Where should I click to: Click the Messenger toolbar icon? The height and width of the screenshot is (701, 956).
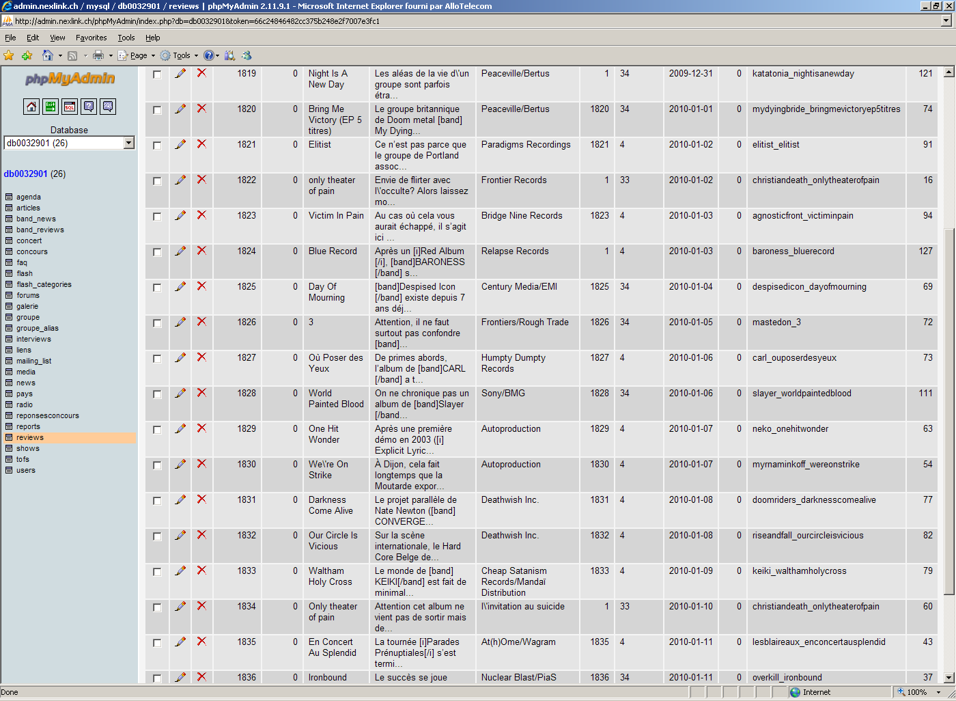tap(247, 55)
